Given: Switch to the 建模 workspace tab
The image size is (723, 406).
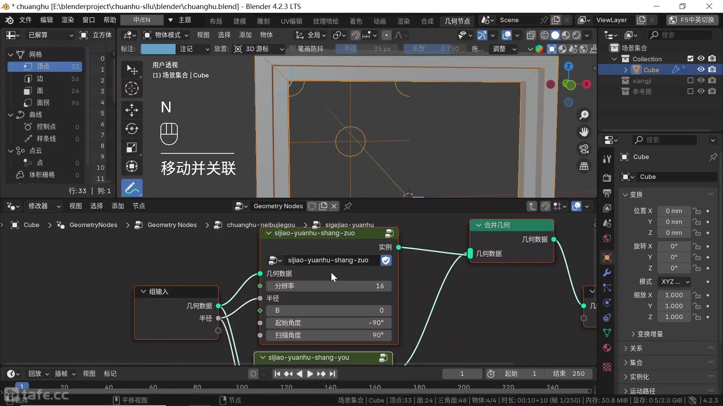Looking at the screenshot, I should tap(239, 21).
